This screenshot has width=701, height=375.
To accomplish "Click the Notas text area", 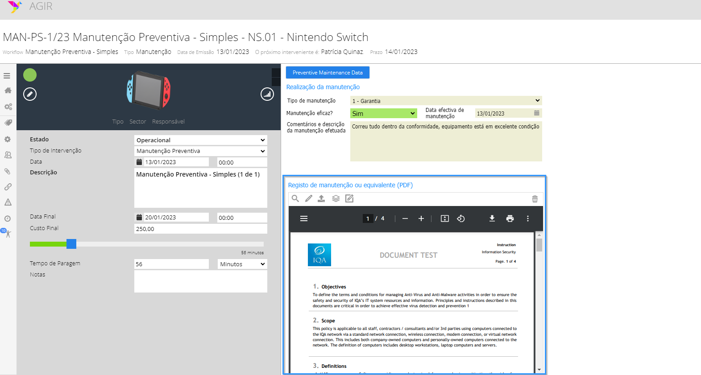I will [x=201, y=281].
